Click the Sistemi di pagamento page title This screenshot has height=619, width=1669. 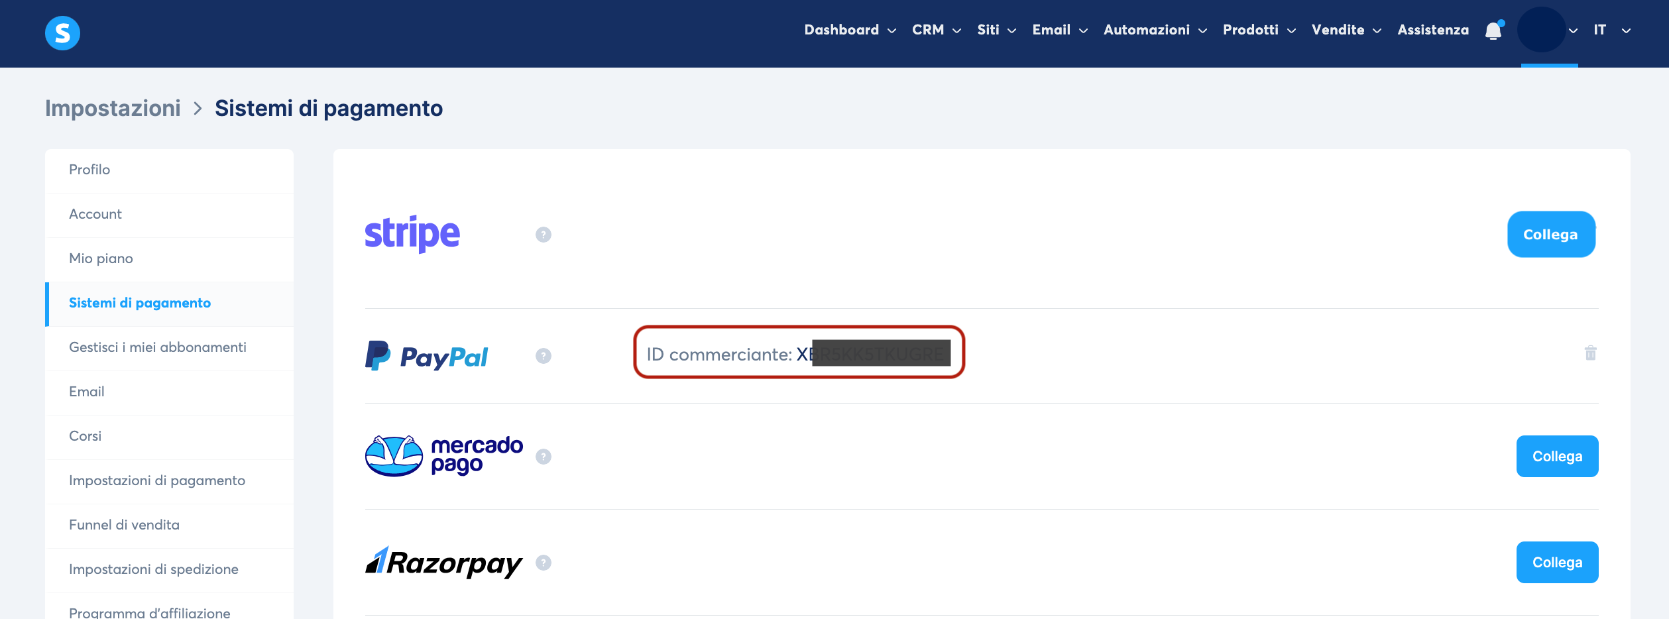click(x=329, y=108)
